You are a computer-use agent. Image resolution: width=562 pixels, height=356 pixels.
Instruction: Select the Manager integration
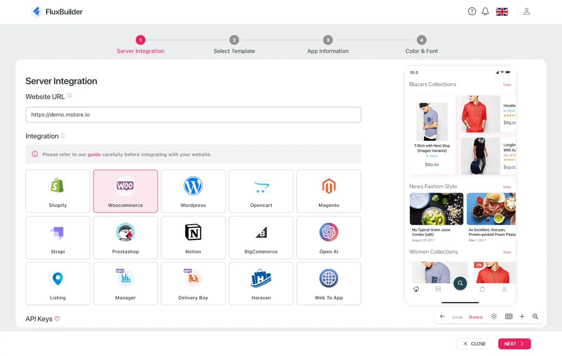[125, 284]
